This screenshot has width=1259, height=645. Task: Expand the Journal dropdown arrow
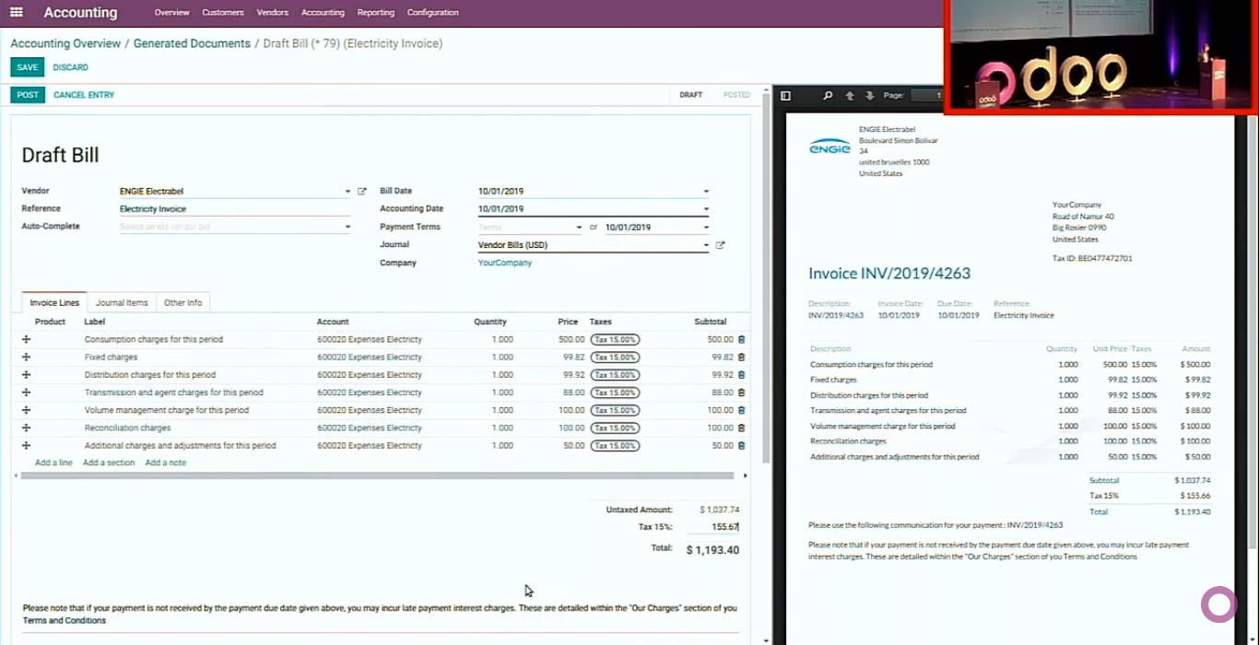coord(706,245)
